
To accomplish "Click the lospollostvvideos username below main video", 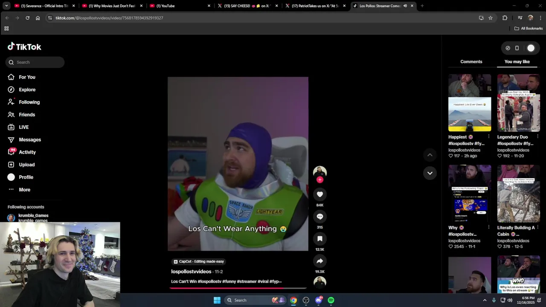I will point(191,272).
